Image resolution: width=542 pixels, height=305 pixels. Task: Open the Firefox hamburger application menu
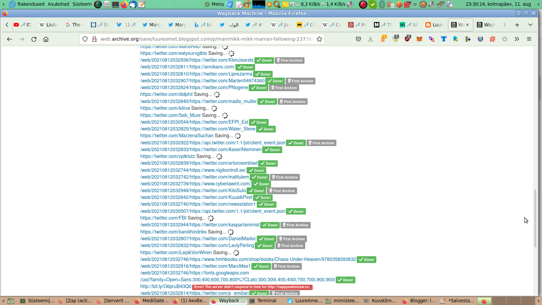coord(529,39)
